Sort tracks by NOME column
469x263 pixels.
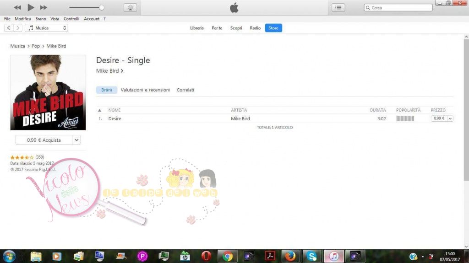pyautogui.click(x=114, y=110)
